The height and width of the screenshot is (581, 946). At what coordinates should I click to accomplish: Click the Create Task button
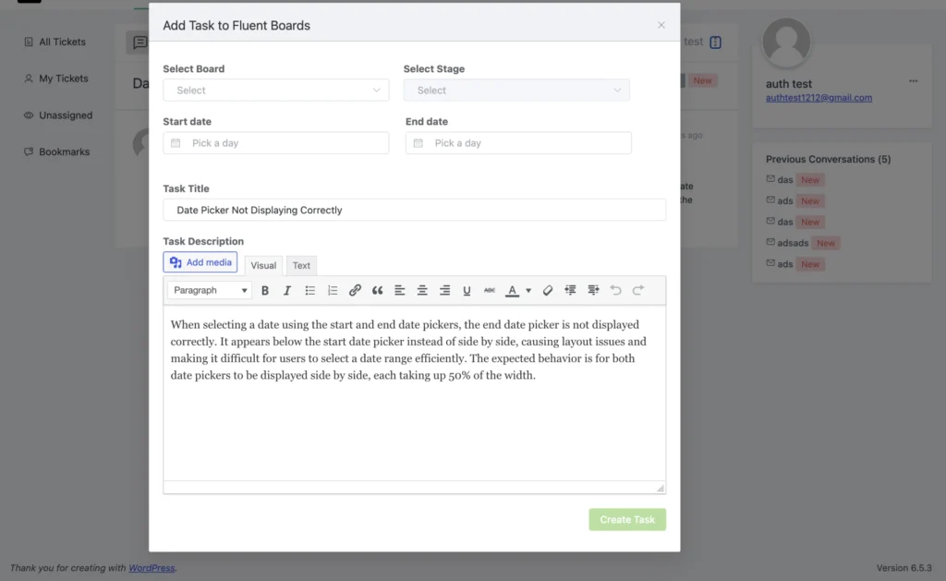click(627, 519)
